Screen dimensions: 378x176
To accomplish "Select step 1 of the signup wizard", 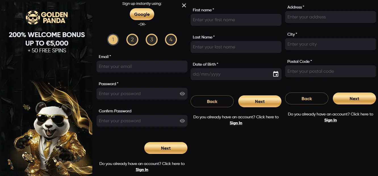I will coord(113,40).
